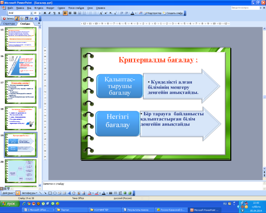Open the Arial font name dropdown
The width and height of the screenshot is (266, 213).
(x=31, y=13)
